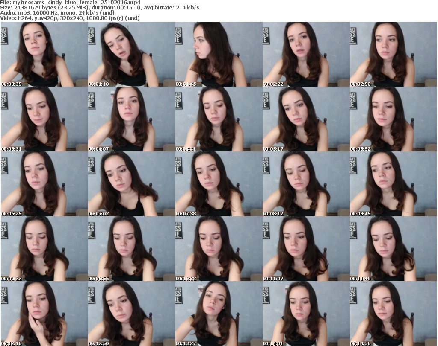Select the 00:08:45 preview frame
438x346 pixels.
(x=394, y=184)
